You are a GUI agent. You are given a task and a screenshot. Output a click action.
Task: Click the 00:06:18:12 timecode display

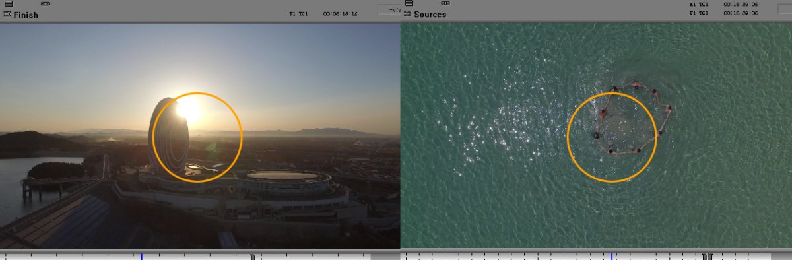click(x=341, y=13)
